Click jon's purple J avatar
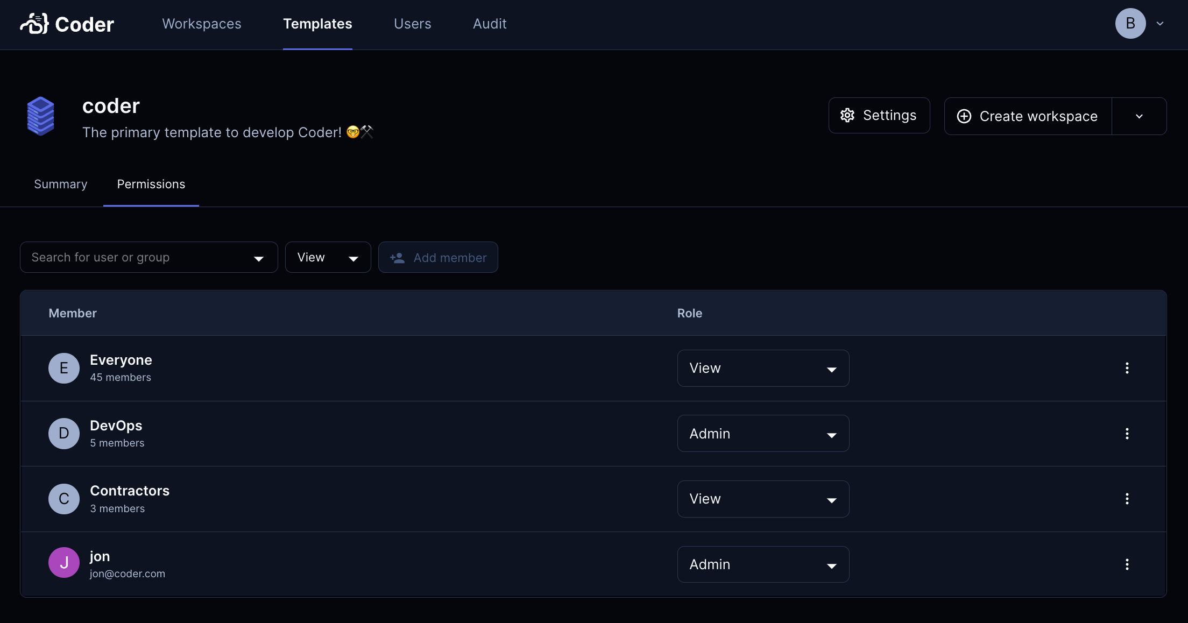1188x623 pixels. pyautogui.click(x=64, y=563)
